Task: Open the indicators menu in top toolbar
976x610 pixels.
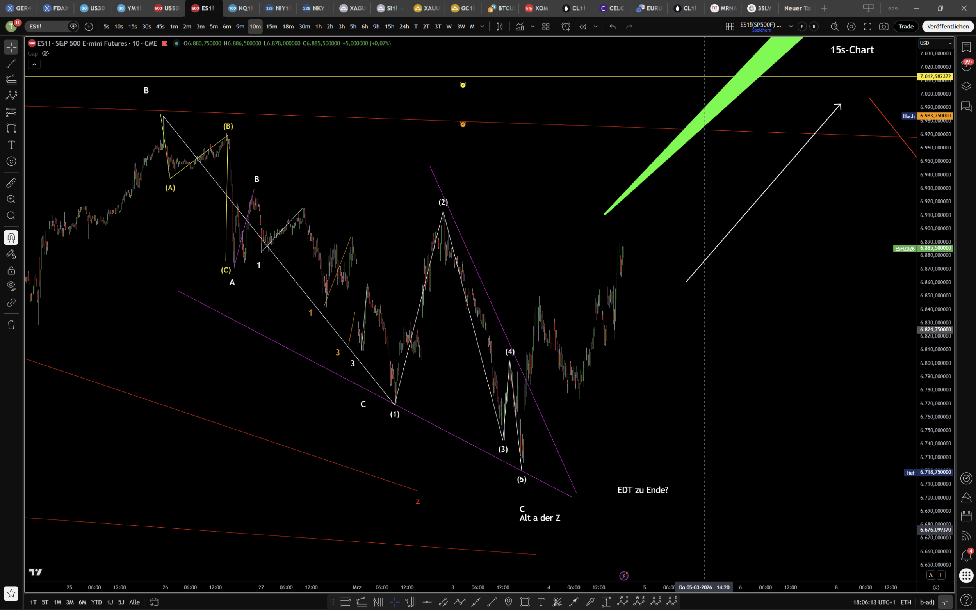Action: pyautogui.click(x=520, y=27)
